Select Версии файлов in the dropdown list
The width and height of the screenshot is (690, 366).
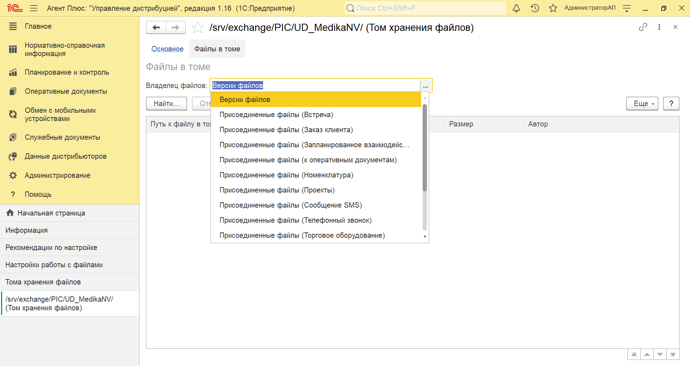[x=316, y=99]
